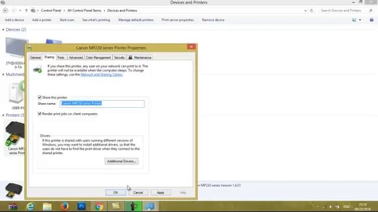This screenshot has height=212, width=378.
Task: Switch to the General tab
Action: pos(35,58)
